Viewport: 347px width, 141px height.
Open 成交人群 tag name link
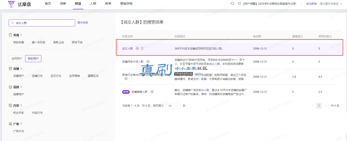click(x=128, y=48)
